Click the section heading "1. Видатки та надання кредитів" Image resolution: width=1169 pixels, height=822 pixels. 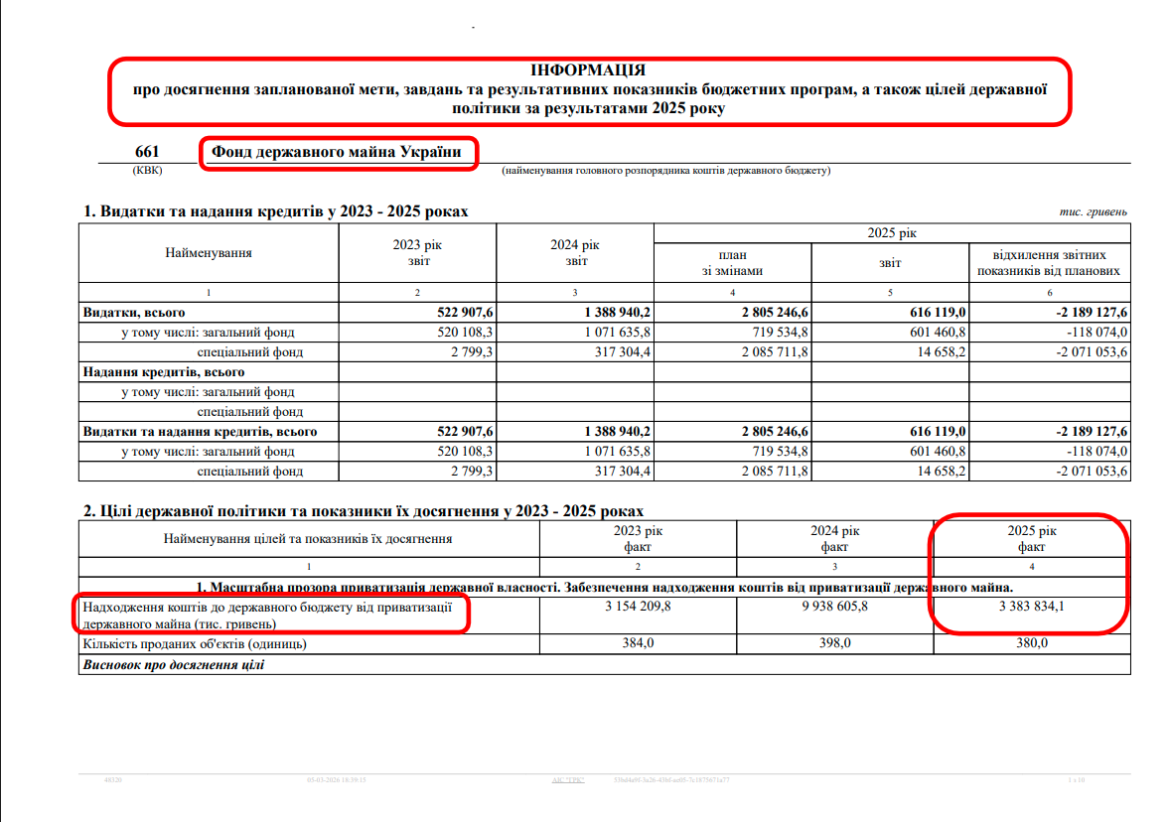(x=276, y=211)
